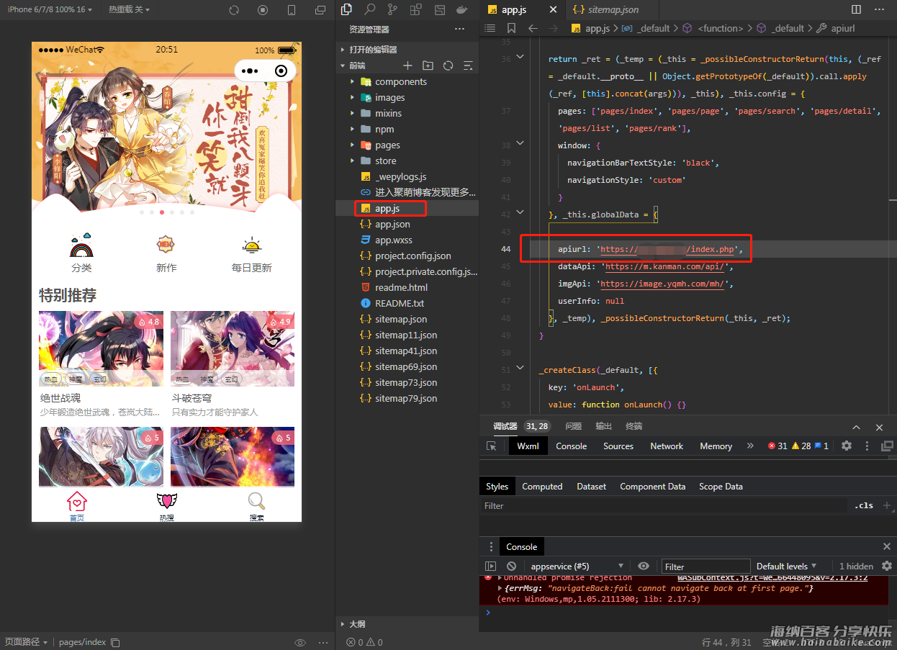
Task: Open the 绝世战魂 comic thumbnail
Action: click(101, 348)
